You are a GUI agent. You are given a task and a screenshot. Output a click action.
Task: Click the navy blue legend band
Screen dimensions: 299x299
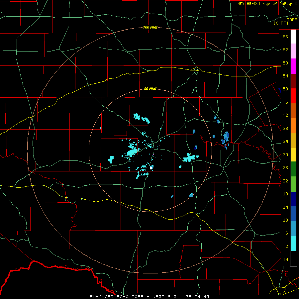pos(293,199)
